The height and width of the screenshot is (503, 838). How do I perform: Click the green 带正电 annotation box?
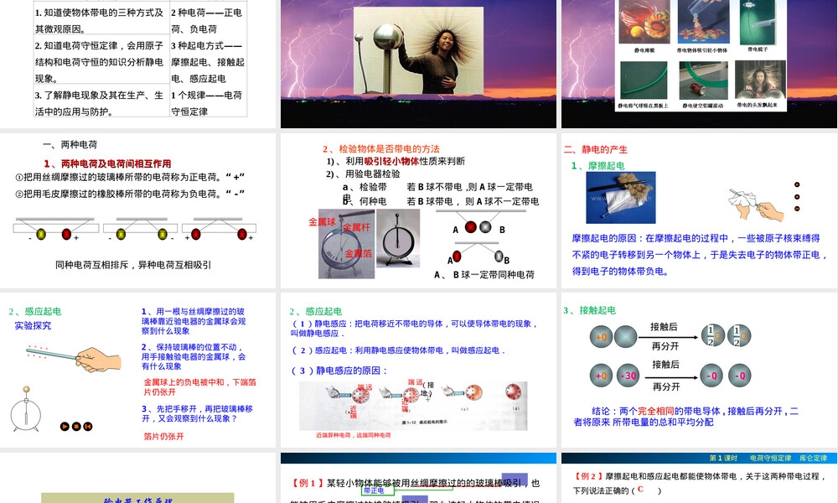pyautogui.click(x=380, y=490)
